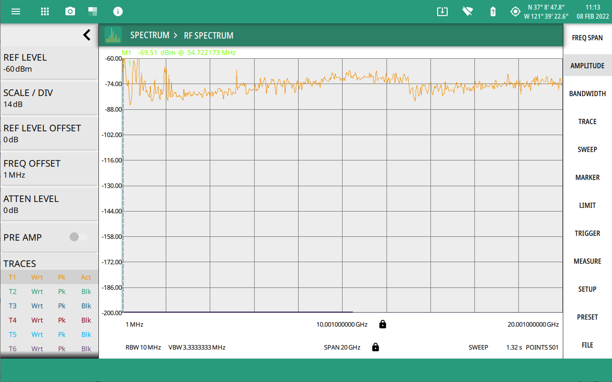Click the download/save status icon
The height and width of the screenshot is (382, 612).
coord(442,11)
